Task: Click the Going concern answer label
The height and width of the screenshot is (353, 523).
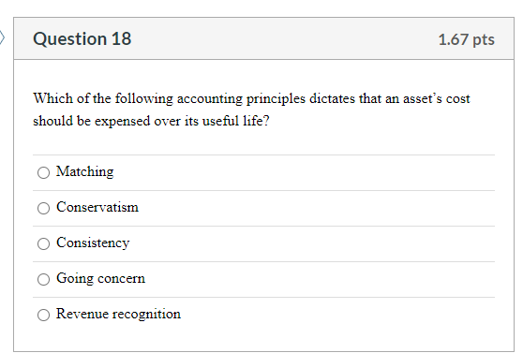Action: pyautogui.click(x=100, y=279)
